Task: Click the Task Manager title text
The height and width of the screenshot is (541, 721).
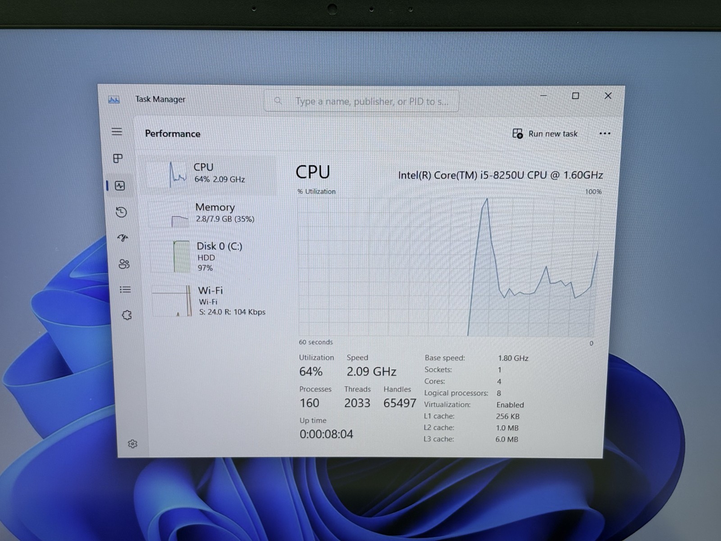Action: click(x=160, y=99)
